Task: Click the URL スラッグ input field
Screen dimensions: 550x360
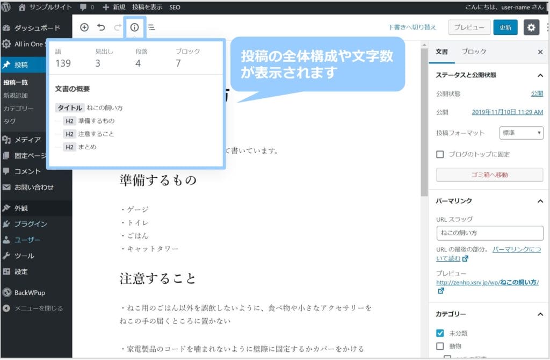Action: (x=489, y=233)
